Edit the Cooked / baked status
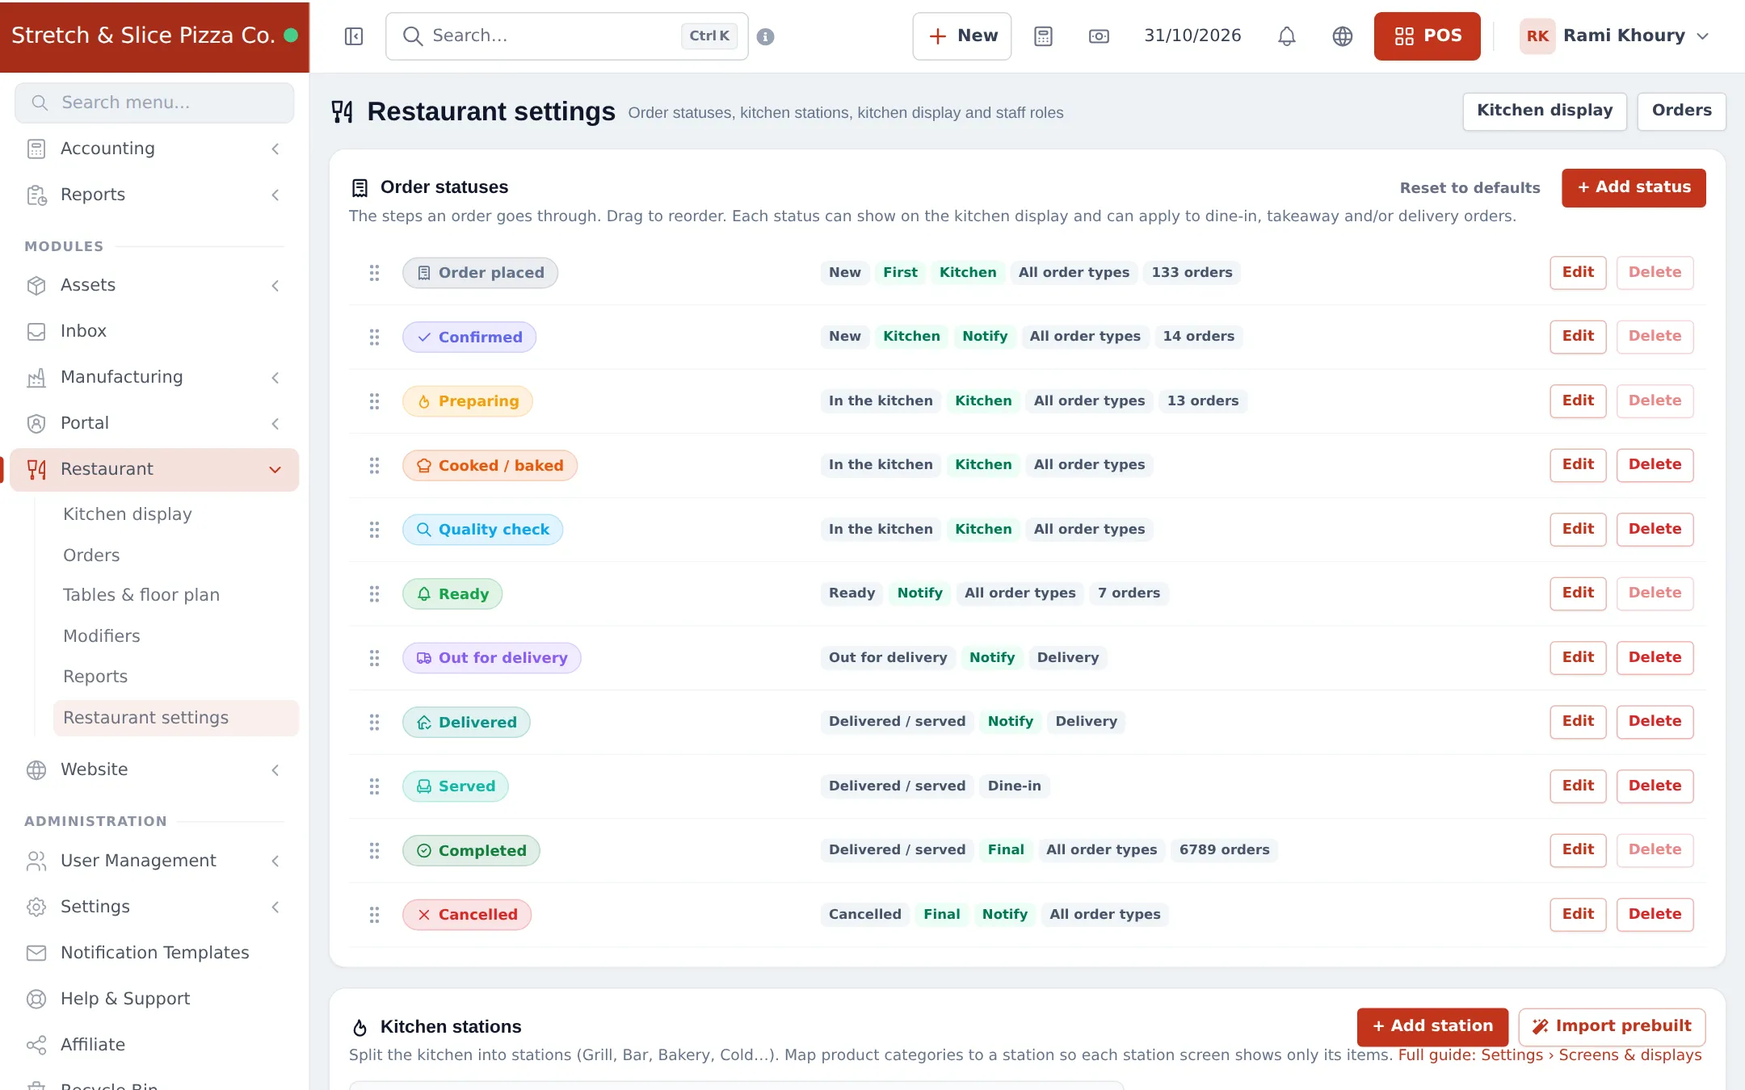The width and height of the screenshot is (1745, 1090). coord(1578,465)
